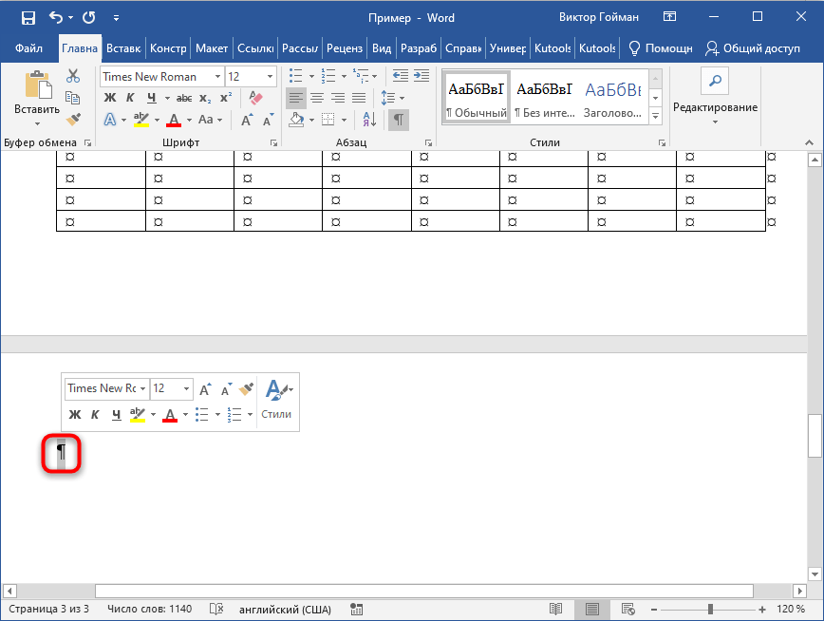Switch to the Вид tab

(382, 48)
